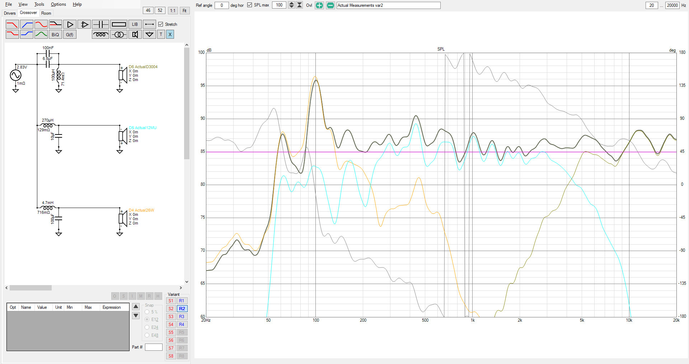
Task: Open the LIB component library
Action: (x=135, y=24)
